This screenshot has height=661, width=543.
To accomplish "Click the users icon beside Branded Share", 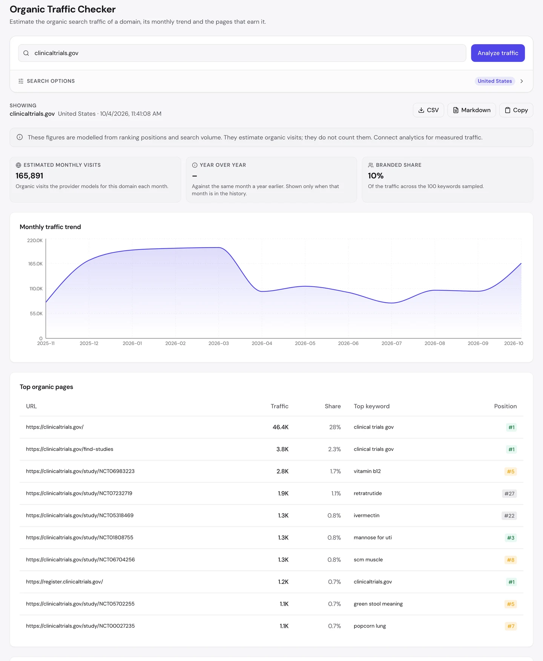I will coord(371,165).
